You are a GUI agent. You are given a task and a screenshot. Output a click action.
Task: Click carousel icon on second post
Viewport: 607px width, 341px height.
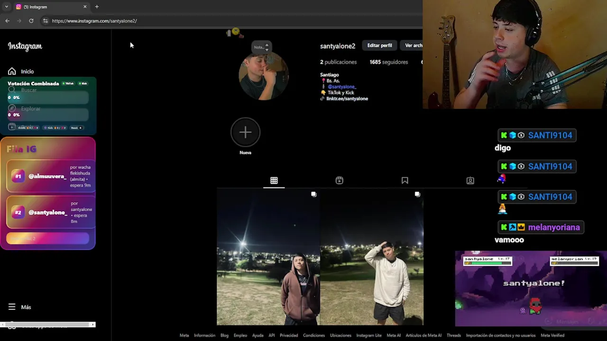(x=417, y=194)
